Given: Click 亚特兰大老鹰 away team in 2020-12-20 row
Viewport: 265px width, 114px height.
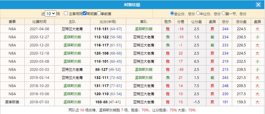Looking at the screenshot, I should [144, 45].
